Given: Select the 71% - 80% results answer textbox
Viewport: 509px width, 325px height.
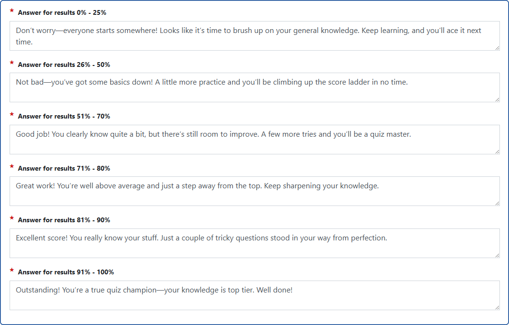Looking at the screenshot, I should click(x=254, y=191).
